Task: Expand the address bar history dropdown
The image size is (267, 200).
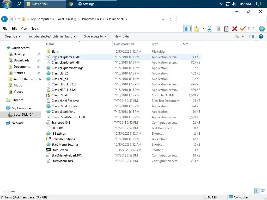Action: click(x=163, y=19)
